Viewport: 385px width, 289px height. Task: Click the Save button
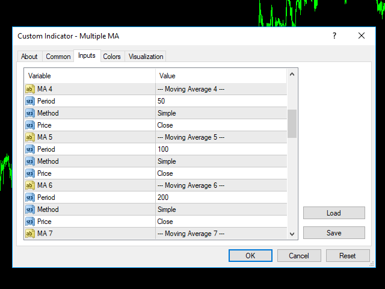[334, 233]
